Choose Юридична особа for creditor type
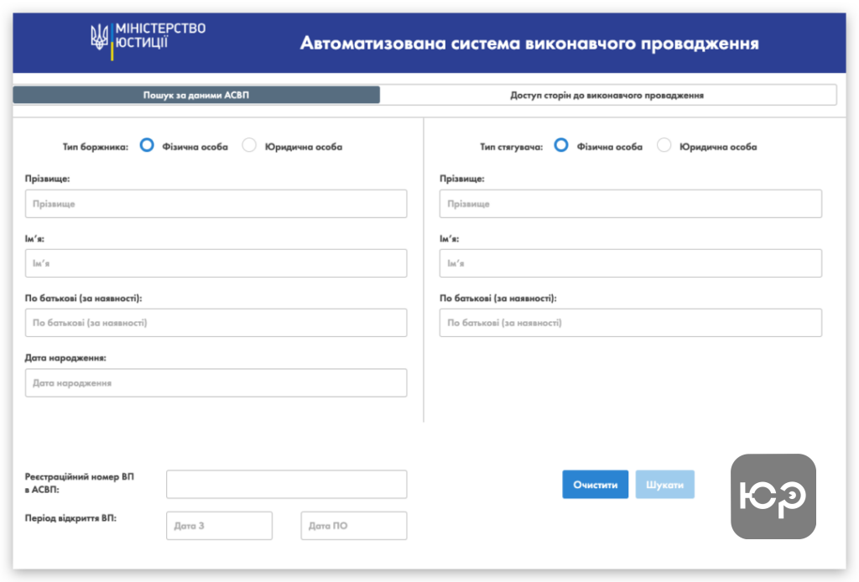Image resolution: width=859 pixels, height=582 pixels. (x=664, y=146)
